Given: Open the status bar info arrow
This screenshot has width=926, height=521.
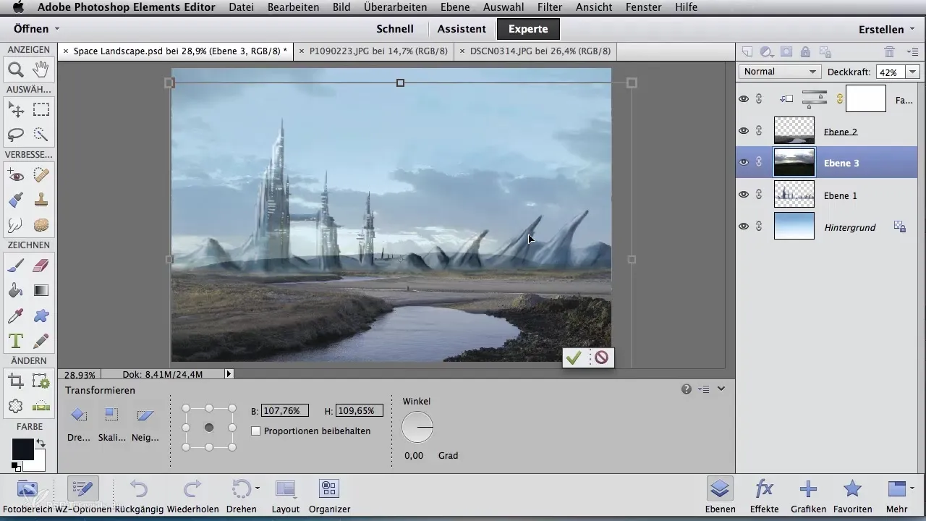Looking at the screenshot, I should click(x=229, y=374).
